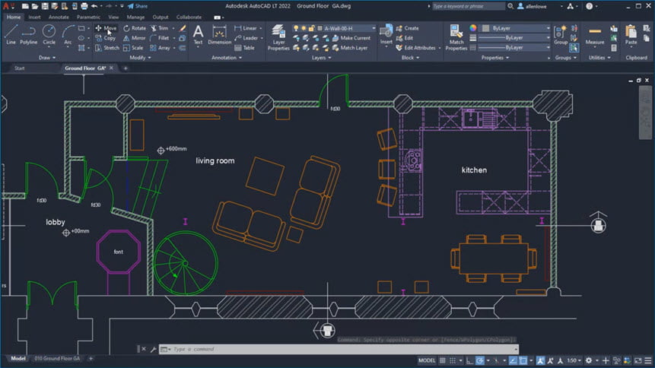Activate the Move command
The height and width of the screenshot is (368, 655).
106,28
